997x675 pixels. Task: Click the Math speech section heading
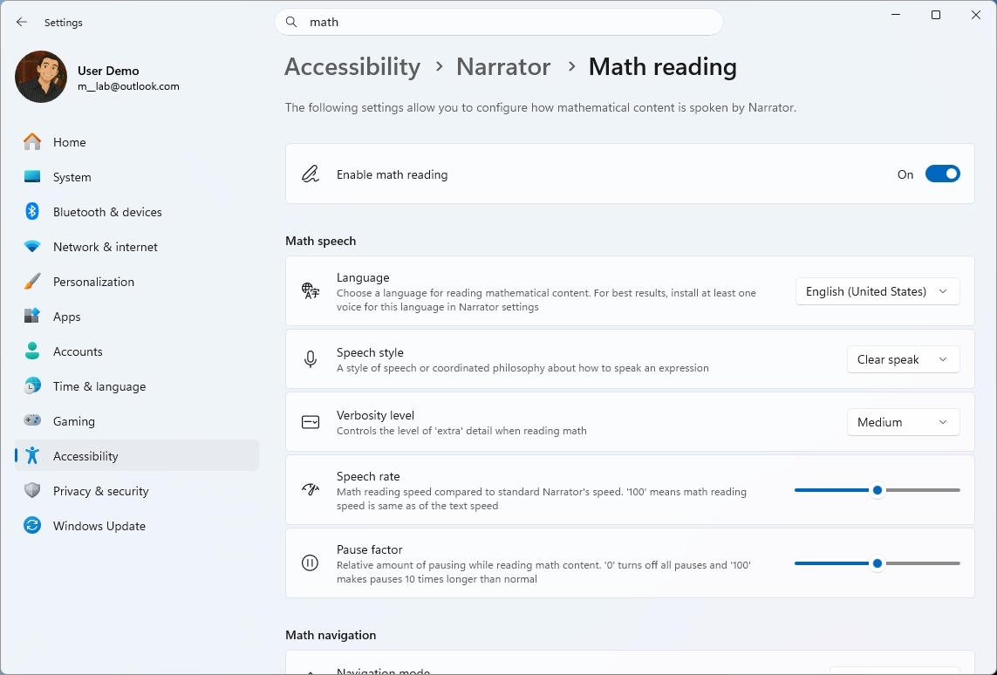point(320,241)
